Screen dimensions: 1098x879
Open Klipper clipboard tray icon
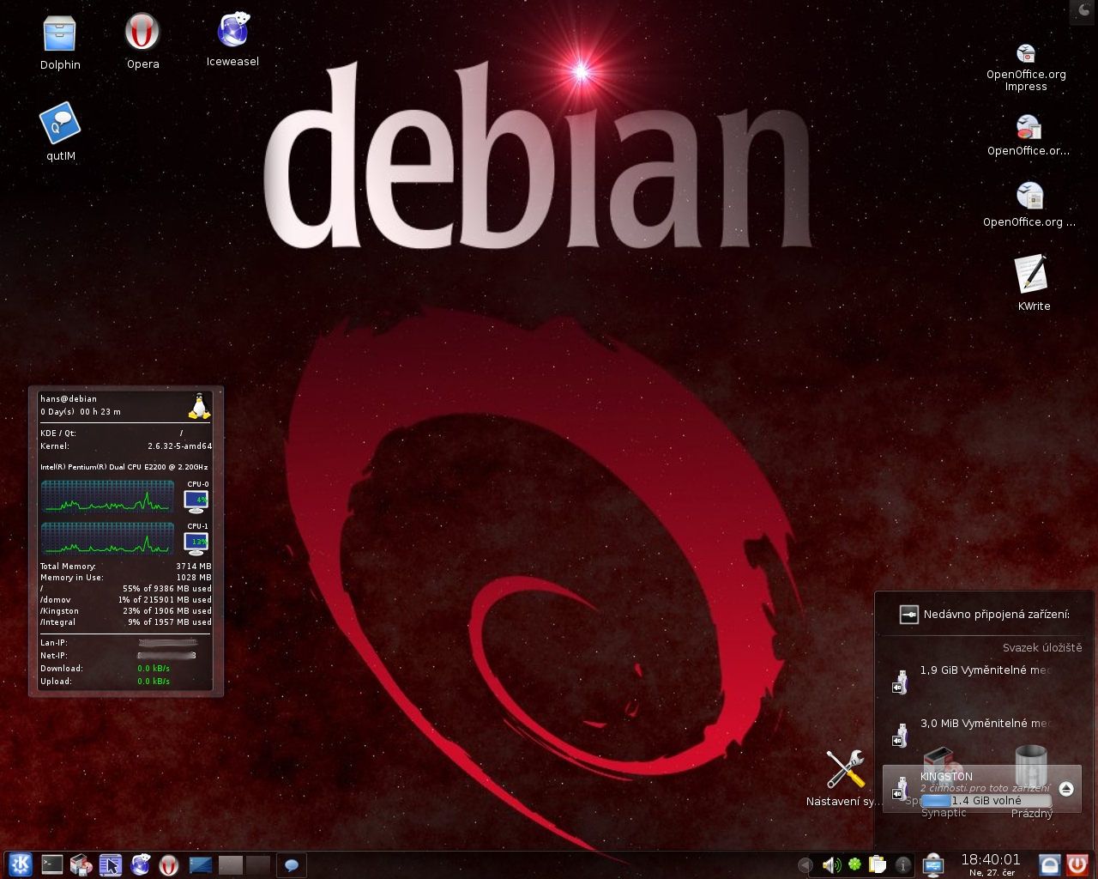(877, 864)
